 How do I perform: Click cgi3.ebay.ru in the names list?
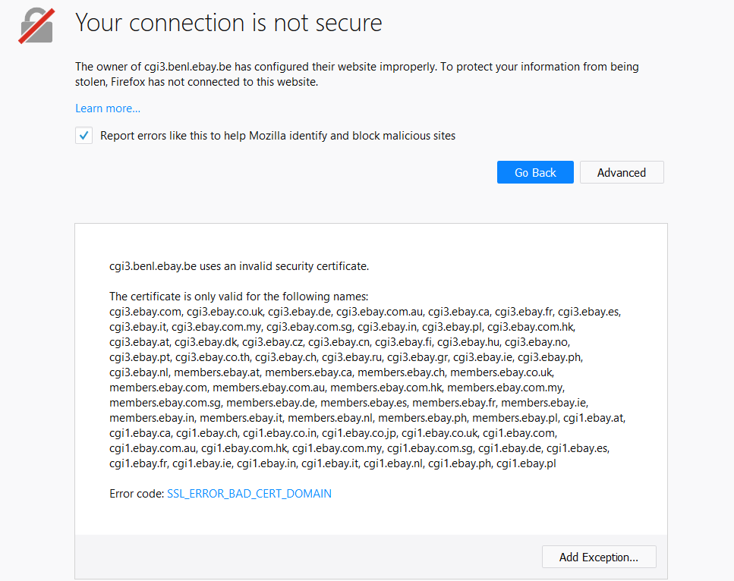click(351, 357)
